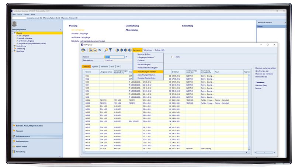
Task: Click the refresh icon in the toolbar
Action: (100, 50)
